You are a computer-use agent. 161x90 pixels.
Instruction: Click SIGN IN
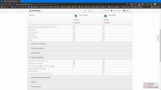pyautogui.click(x=106, y=11)
